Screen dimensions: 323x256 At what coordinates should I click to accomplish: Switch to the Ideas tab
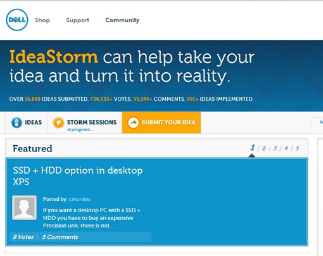click(27, 123)
